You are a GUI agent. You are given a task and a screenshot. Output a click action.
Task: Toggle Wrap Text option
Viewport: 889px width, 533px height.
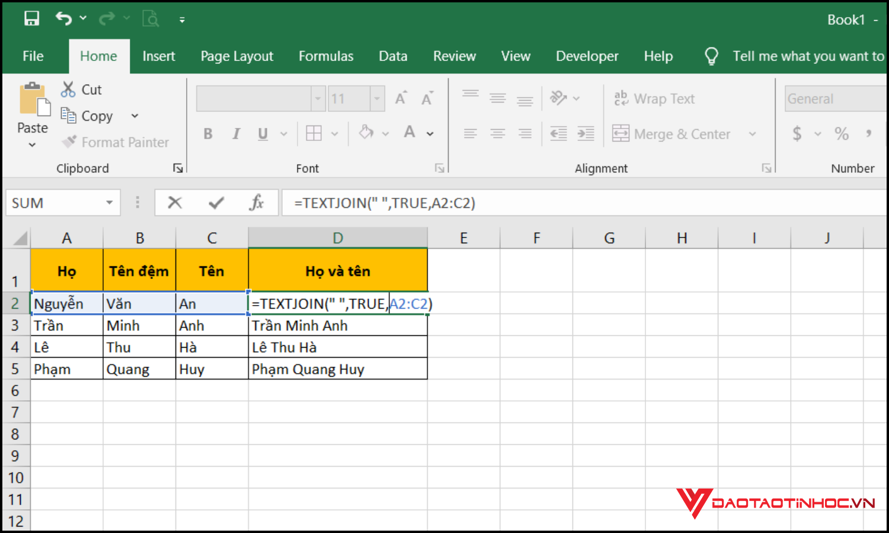tap(654, 99)
